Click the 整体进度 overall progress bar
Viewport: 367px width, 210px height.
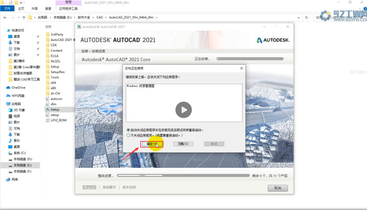click(183, 175)
